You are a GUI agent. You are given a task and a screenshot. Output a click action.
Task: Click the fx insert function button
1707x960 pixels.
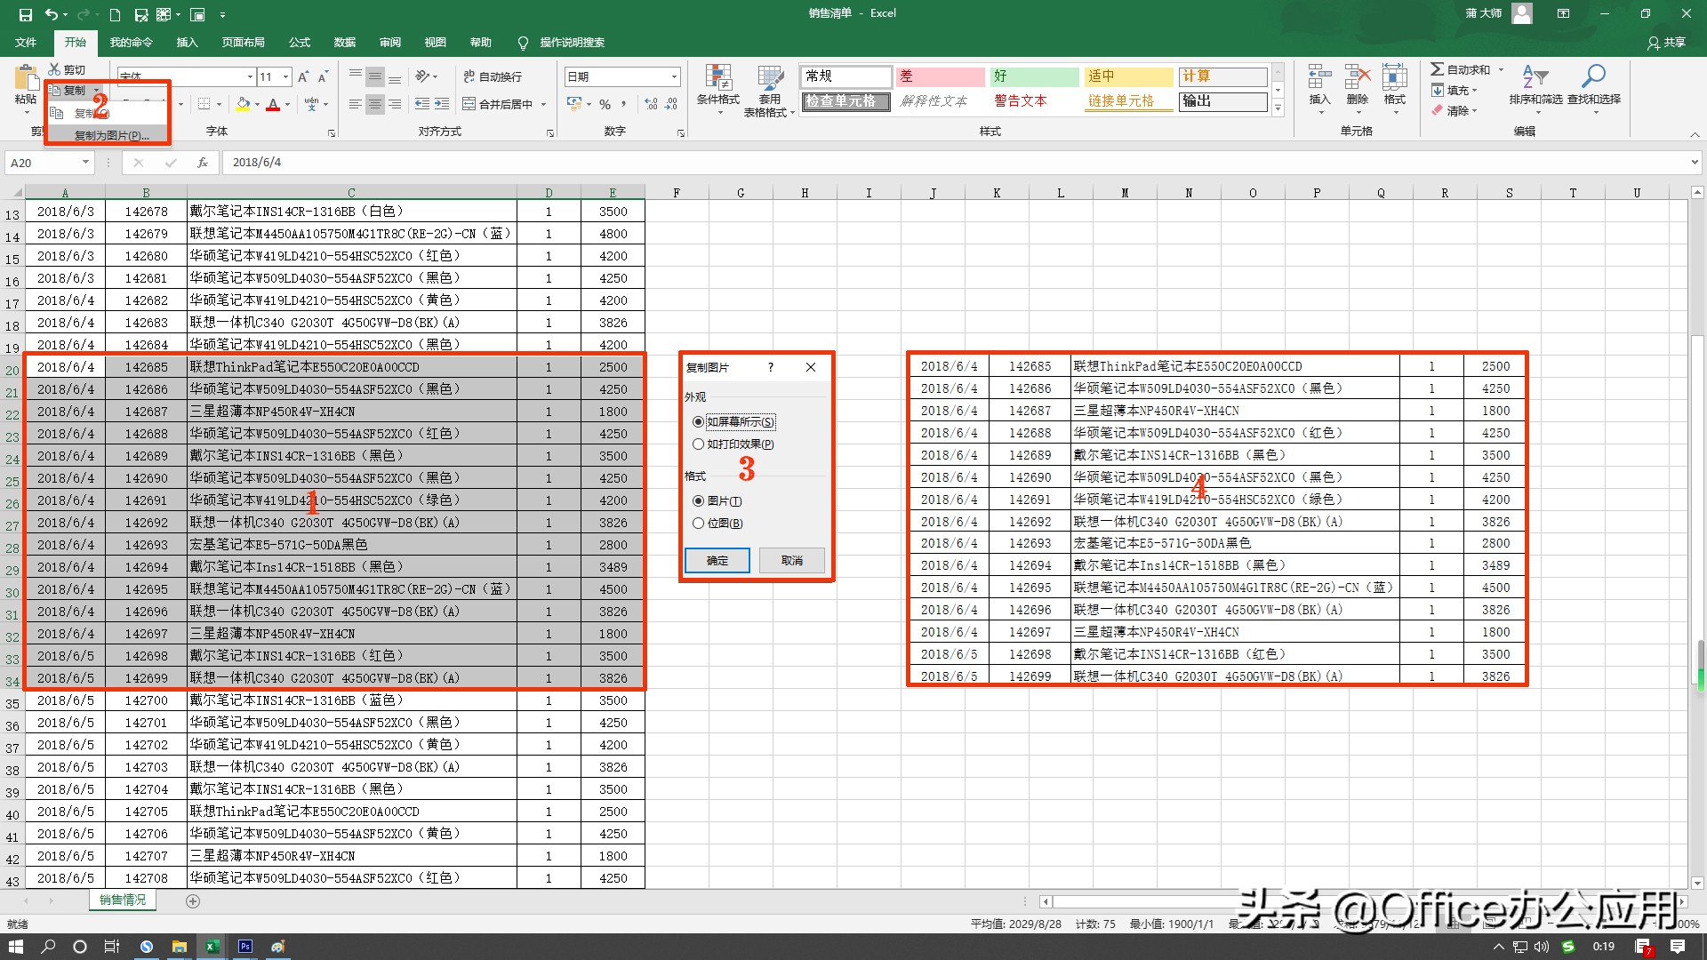click(203, 163)
